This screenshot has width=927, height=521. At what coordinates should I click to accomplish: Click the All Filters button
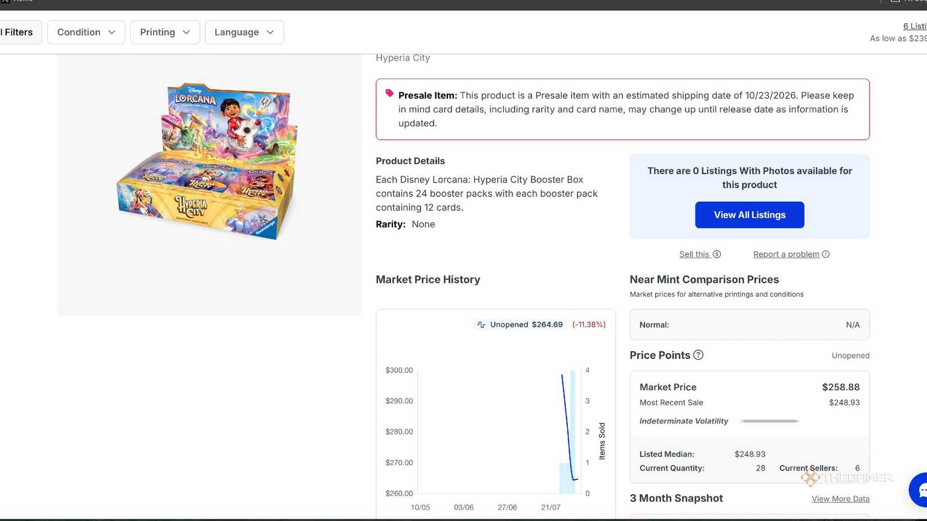pyautogui.click(x=20, y=32)
